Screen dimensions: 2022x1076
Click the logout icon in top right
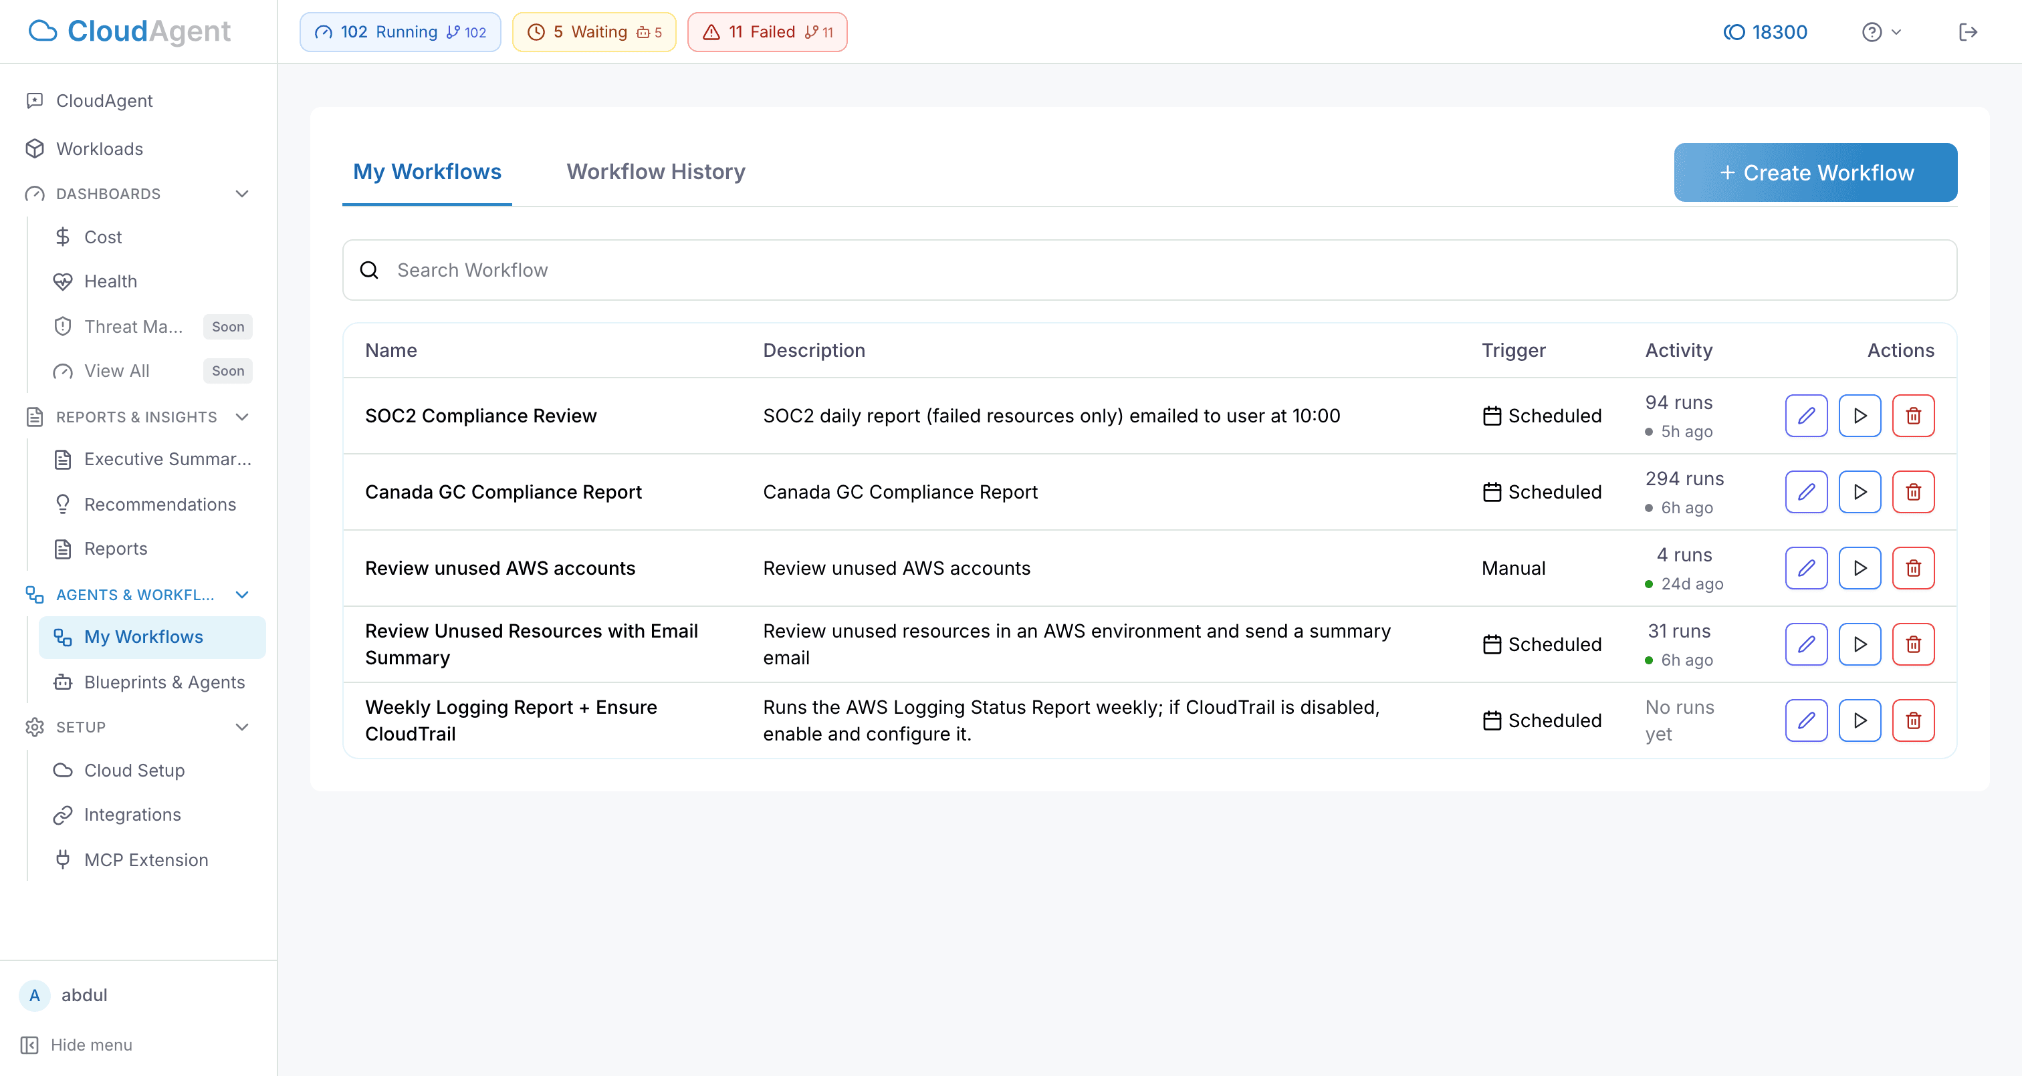point(1969,31)
